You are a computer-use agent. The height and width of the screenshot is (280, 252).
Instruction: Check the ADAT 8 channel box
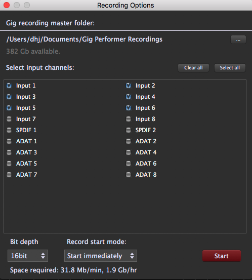pos(129,175)
